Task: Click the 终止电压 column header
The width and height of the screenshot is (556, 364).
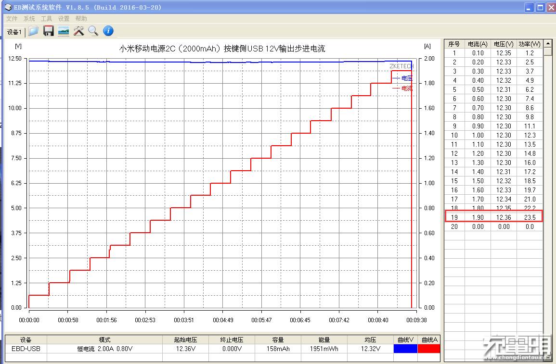Action: click(x=232, y=339)
